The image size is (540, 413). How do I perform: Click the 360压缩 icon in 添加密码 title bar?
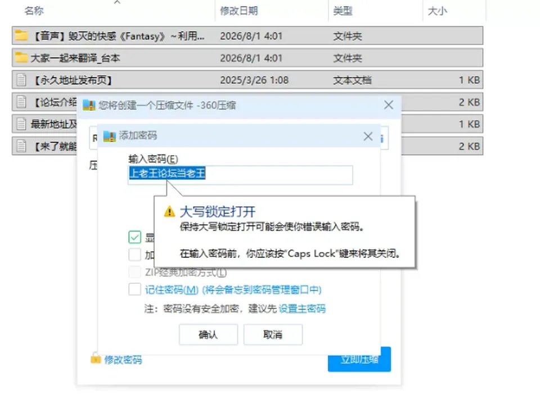point(110,136)
